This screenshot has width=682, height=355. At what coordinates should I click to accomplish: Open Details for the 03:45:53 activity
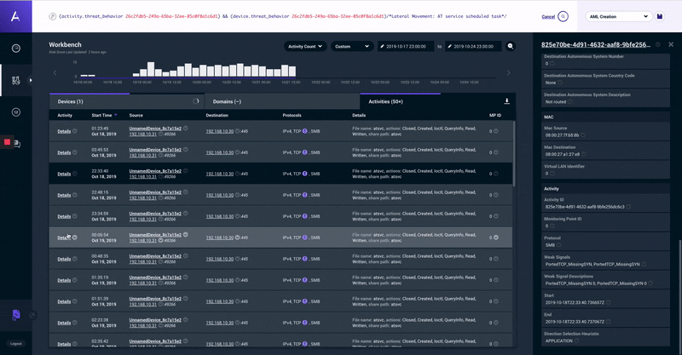pos(64,152)
